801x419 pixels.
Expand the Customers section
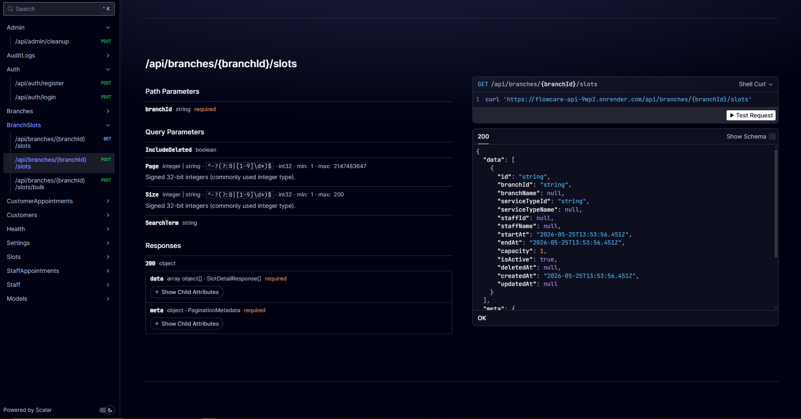point(108,215)
